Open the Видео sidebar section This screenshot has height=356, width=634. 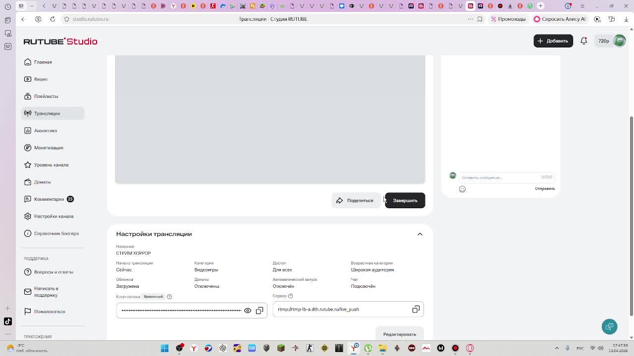point(53,79)
